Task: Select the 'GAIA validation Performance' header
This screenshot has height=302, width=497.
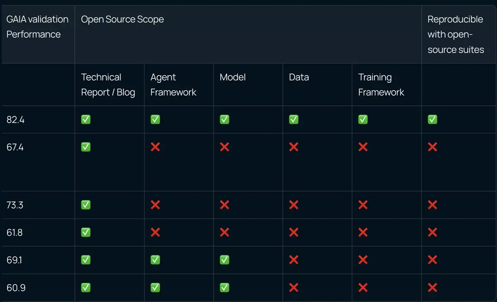Action: pyautogui.click(x=37, y=27)
